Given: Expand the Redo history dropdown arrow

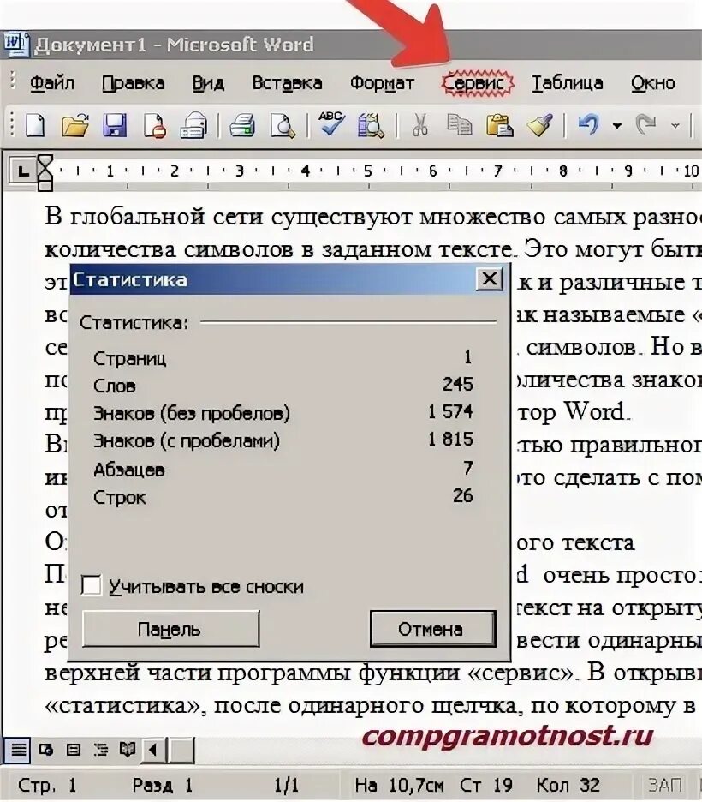Looking at the screenshot, I should (675, 125).
